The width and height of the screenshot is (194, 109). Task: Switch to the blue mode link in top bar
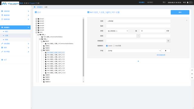142,2
